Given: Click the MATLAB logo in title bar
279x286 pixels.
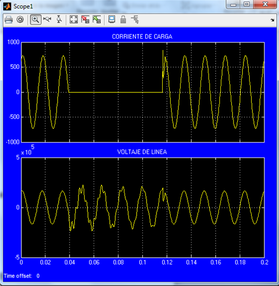Looking at the screenshot, I should [7, 6].
